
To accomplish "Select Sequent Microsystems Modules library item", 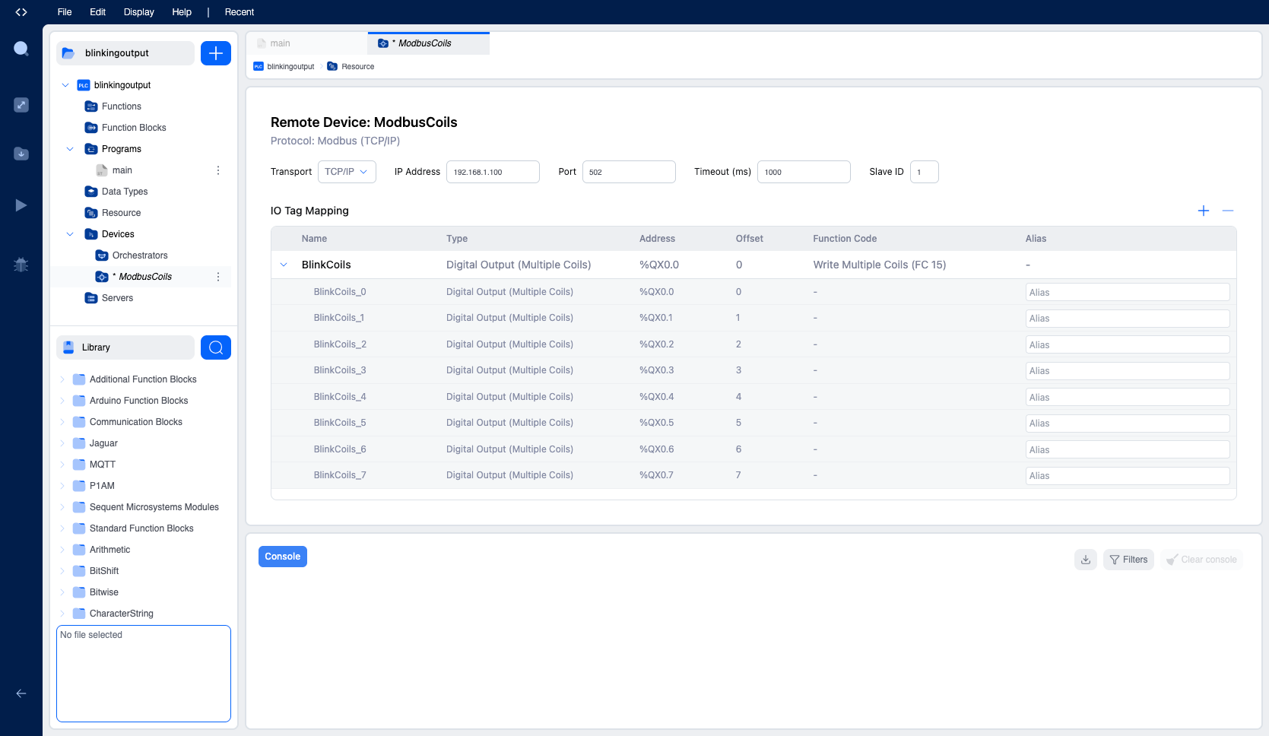I will 154,507.
